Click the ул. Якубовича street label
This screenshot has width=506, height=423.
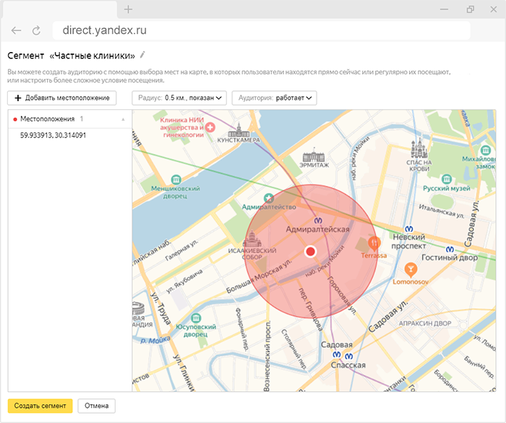tap(184, 281)
